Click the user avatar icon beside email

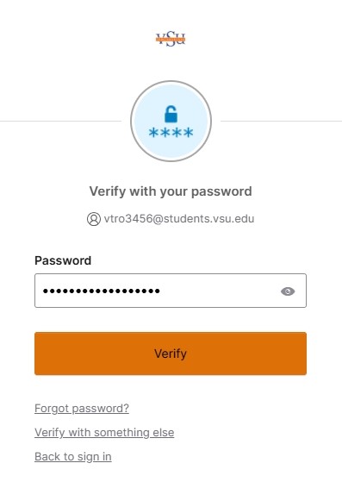point(94,219)
